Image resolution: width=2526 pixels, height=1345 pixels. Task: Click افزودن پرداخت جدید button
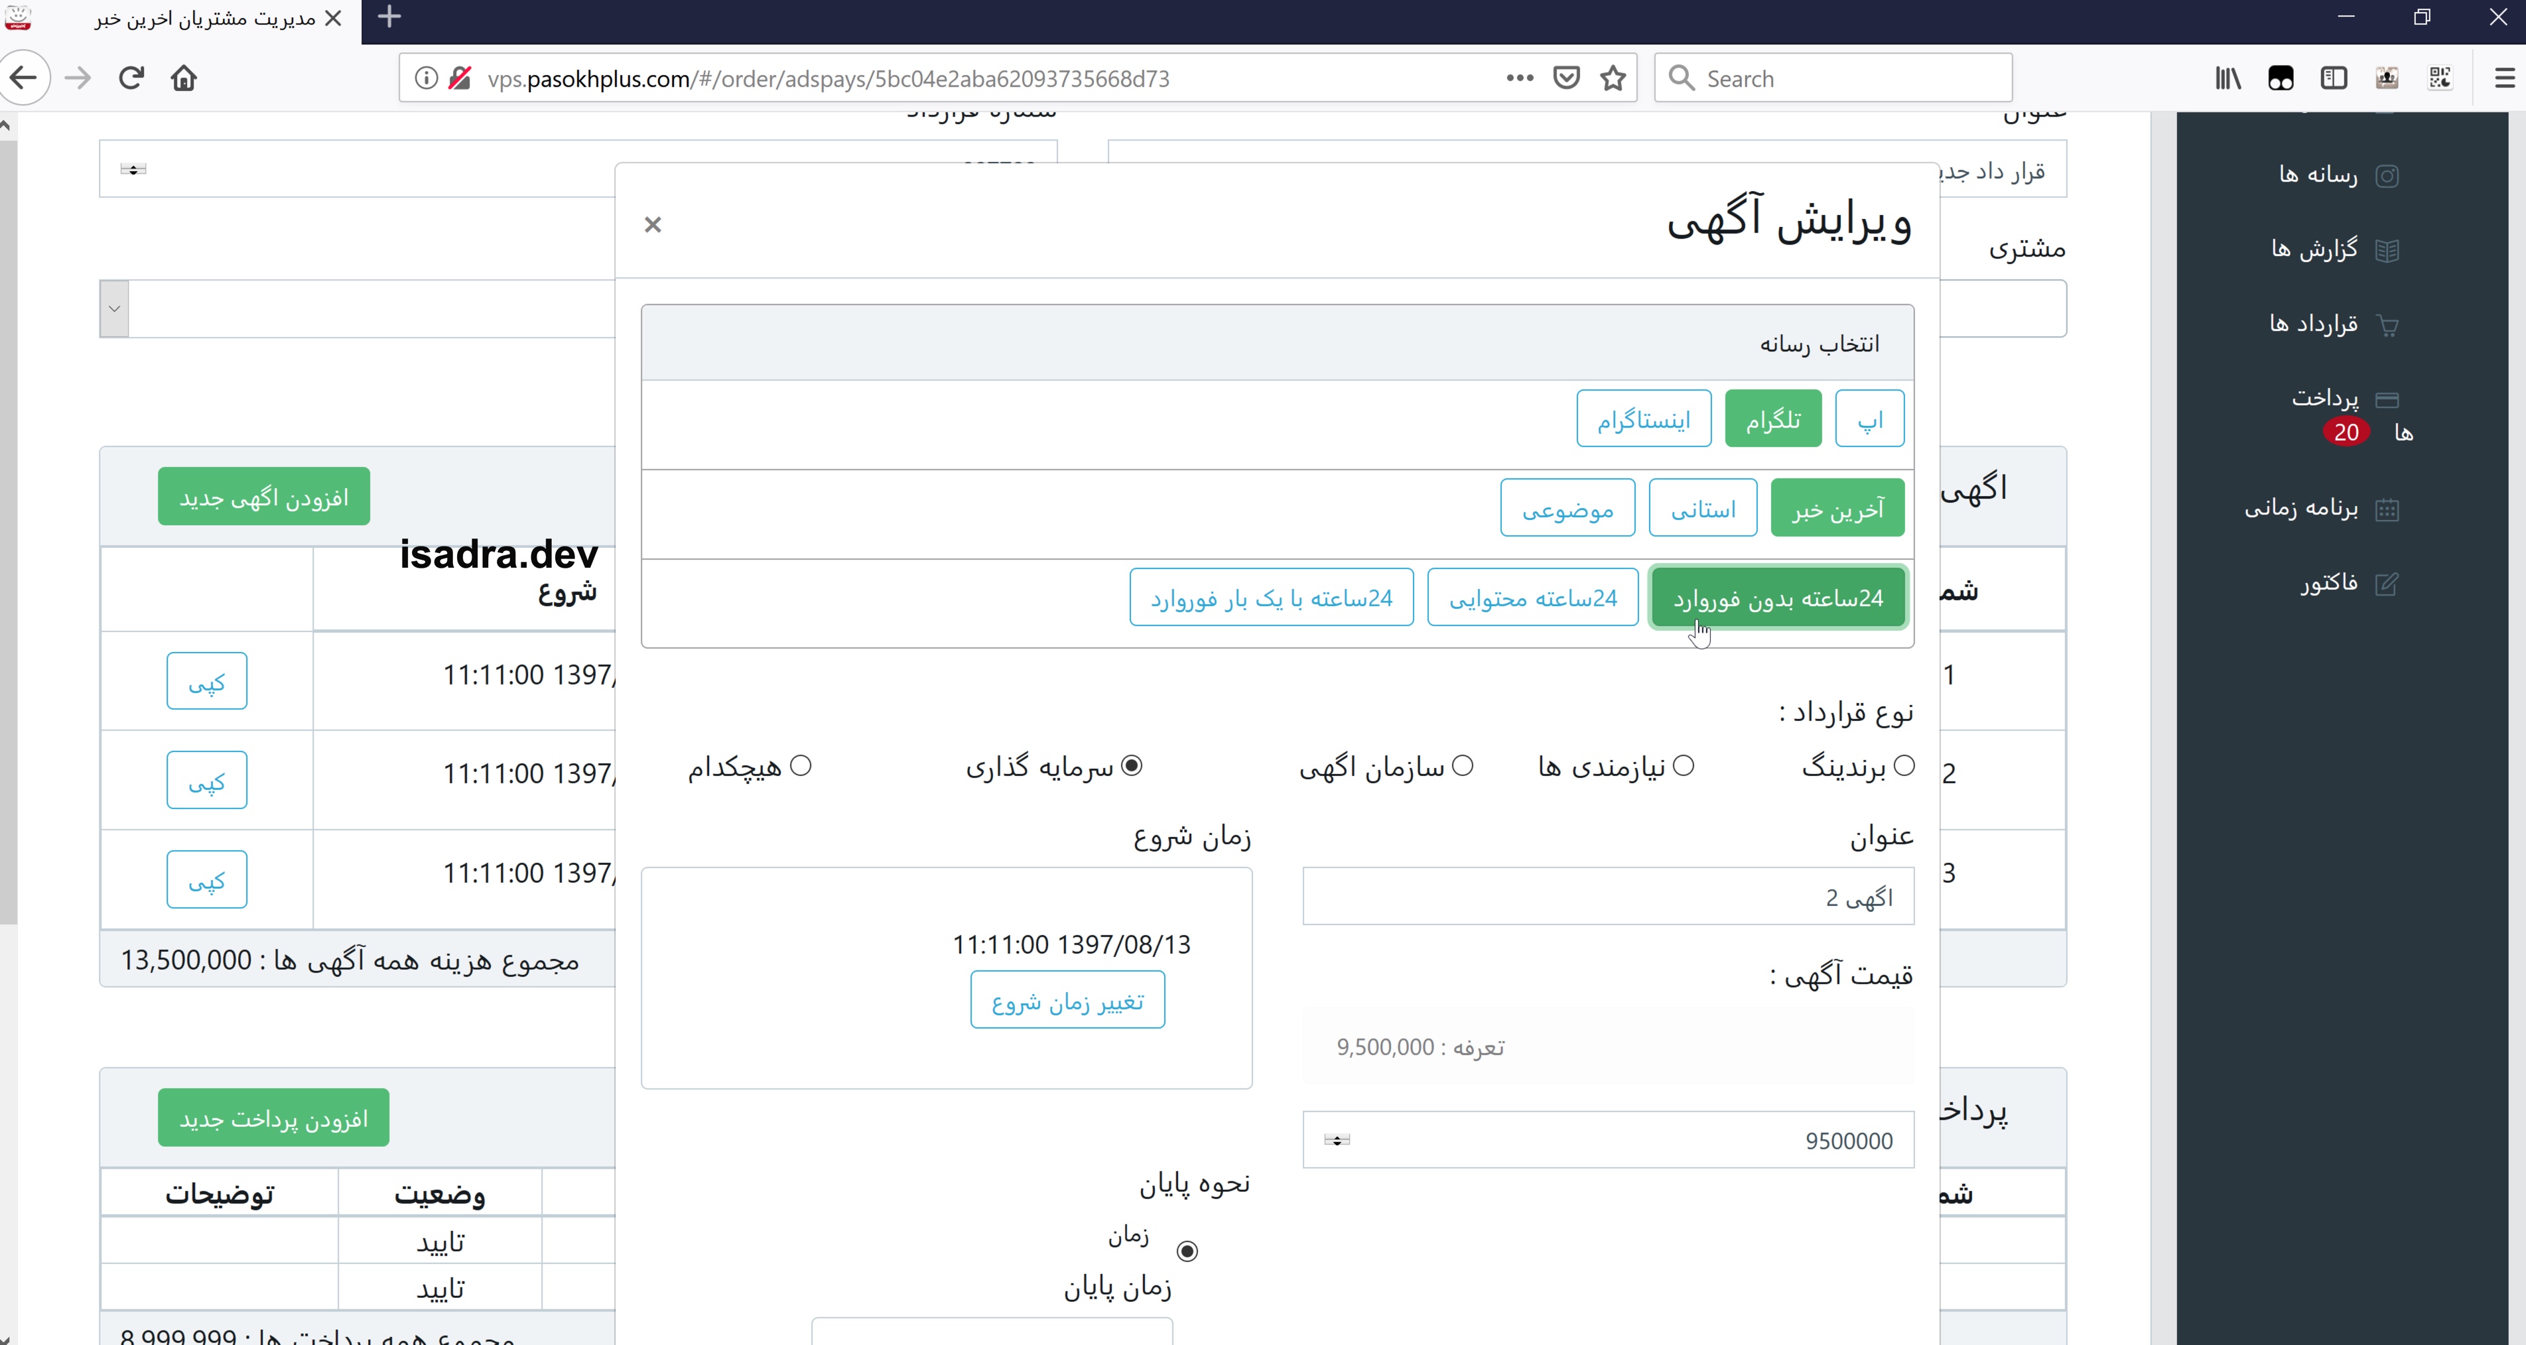click(x=273, y=1118)
